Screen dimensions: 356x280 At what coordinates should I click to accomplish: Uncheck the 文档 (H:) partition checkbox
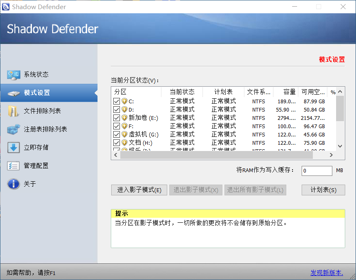point(117,143)
